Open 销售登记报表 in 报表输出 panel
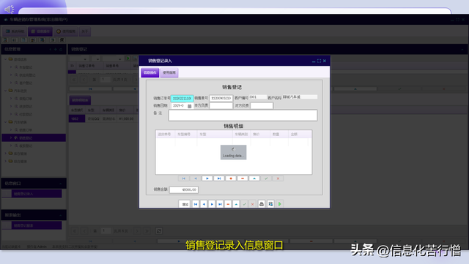 tap(37, 225)
